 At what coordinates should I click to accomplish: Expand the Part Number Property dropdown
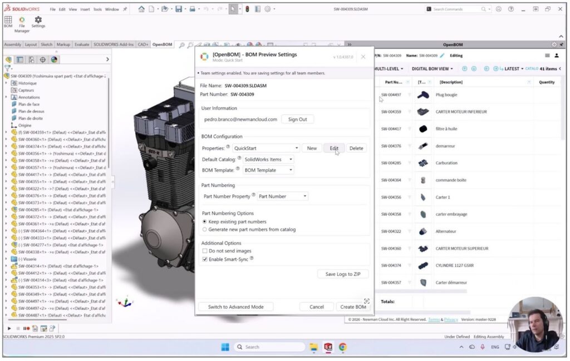282,196
